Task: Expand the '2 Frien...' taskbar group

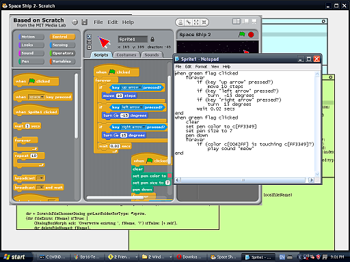Action: tap(137, 257)
